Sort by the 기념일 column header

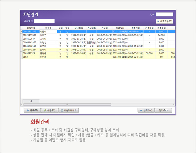(x=105, y=28)
